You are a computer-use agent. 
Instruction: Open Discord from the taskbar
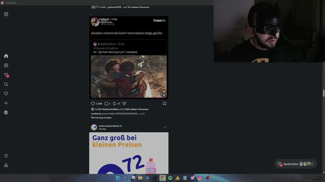(192, 178)
